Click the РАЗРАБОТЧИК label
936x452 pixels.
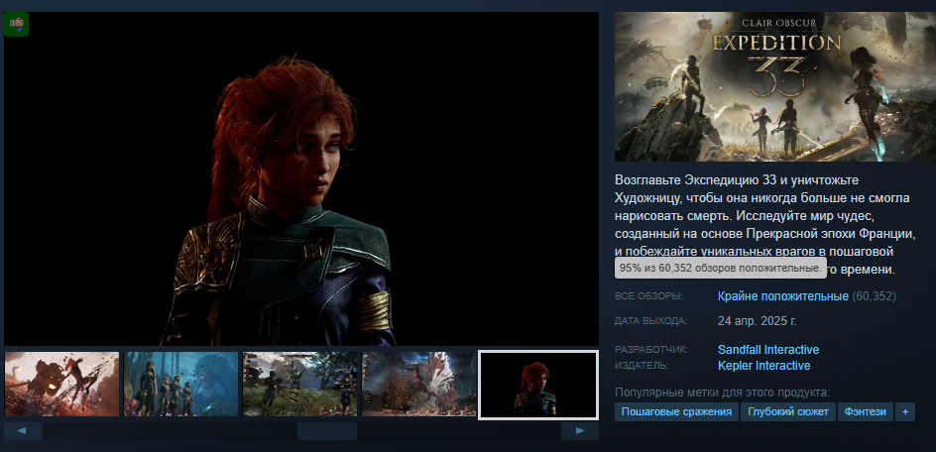pyautogui.click(x=651, y=349)
